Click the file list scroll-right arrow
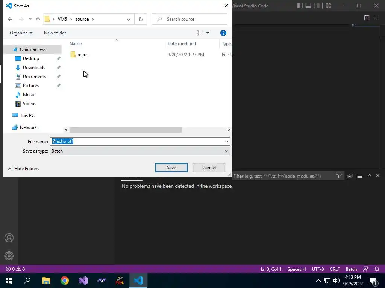Image resolution: width=385 pixels, height=288 pixels. [229, 130]
